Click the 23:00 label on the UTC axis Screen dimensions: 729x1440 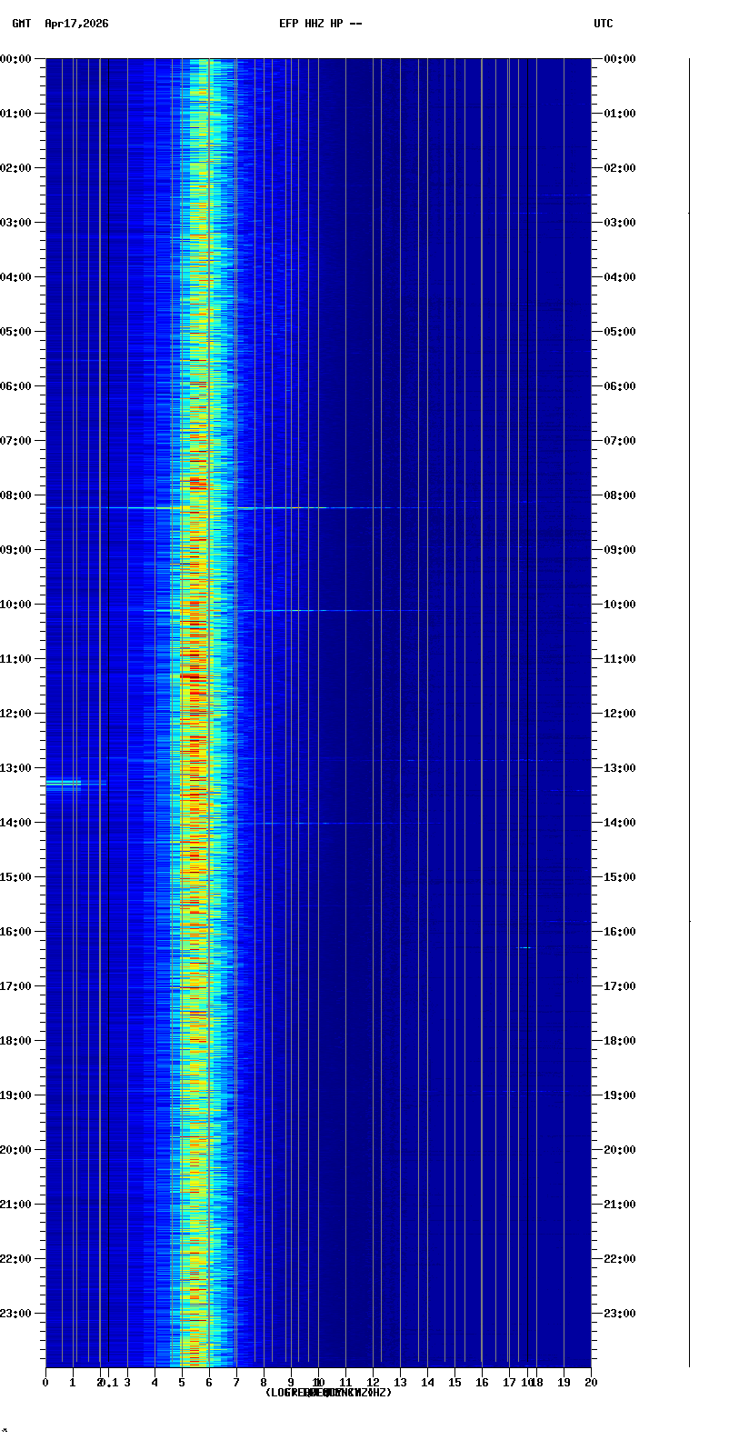click(x=619, y=1314)
